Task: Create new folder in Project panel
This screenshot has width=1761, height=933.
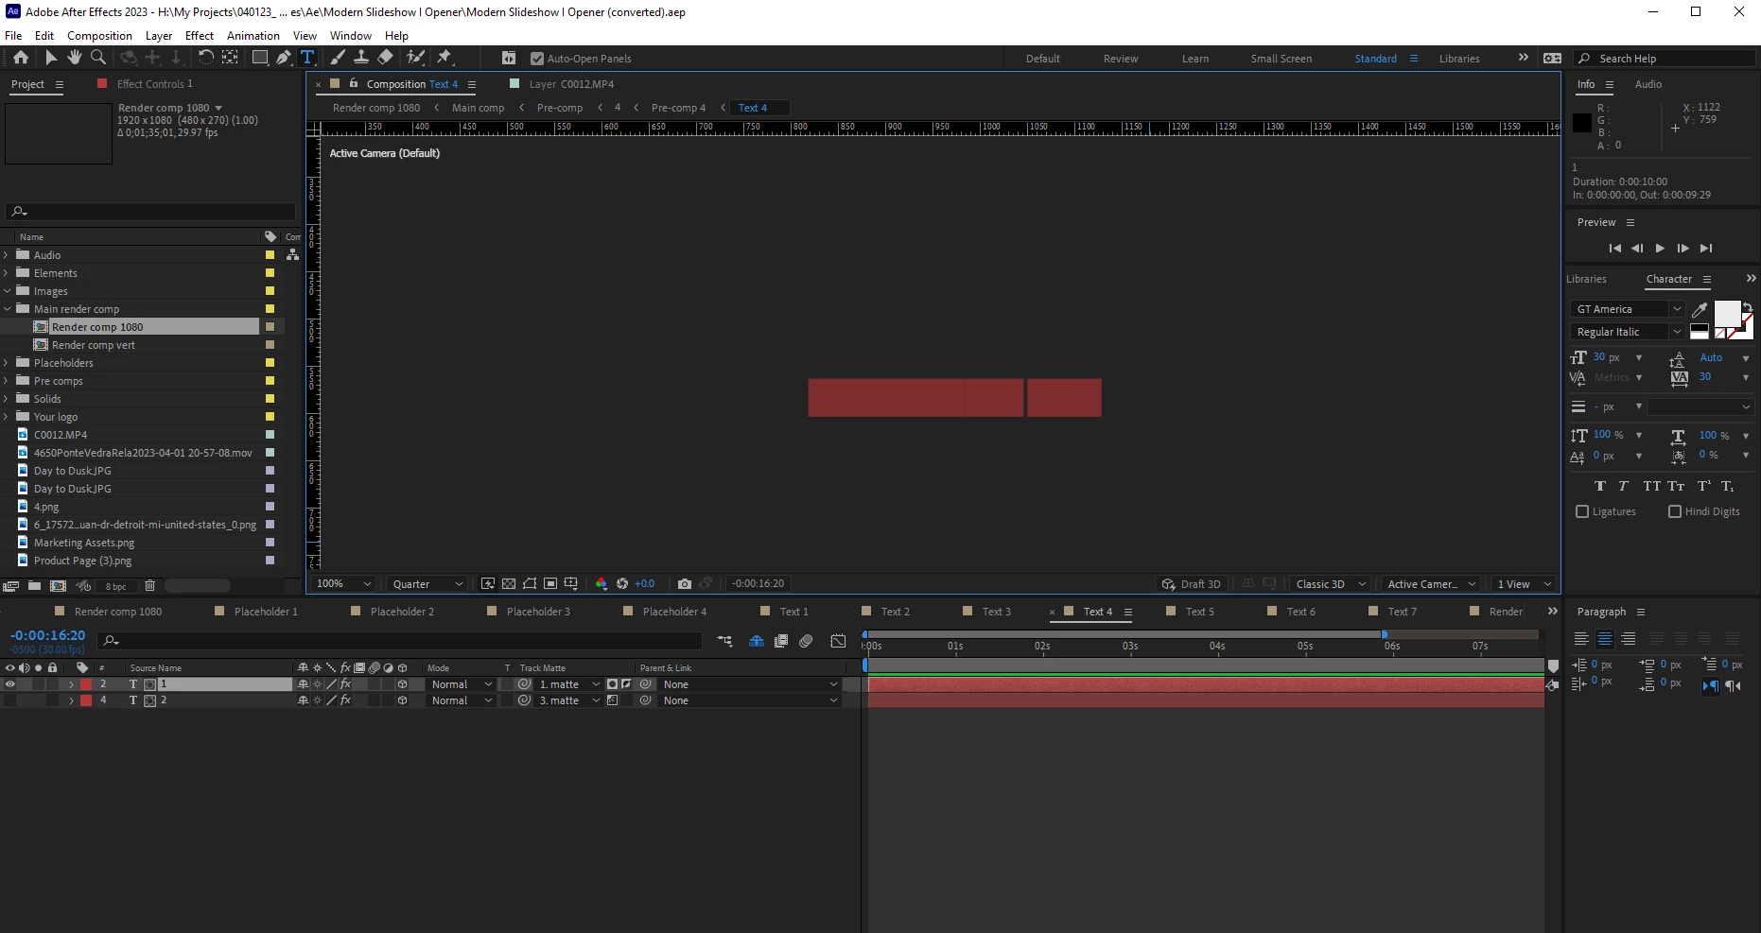Action: (34, 586)
